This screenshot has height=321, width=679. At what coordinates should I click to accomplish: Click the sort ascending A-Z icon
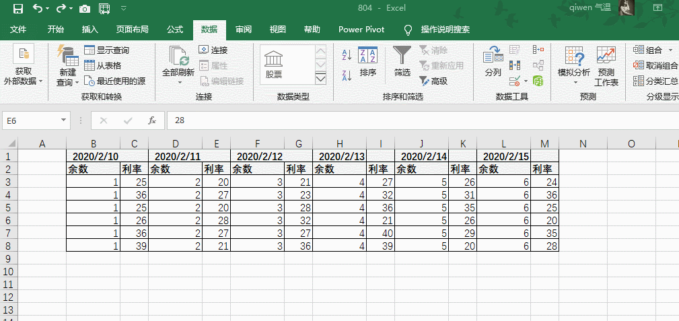(x=347, y=55)
